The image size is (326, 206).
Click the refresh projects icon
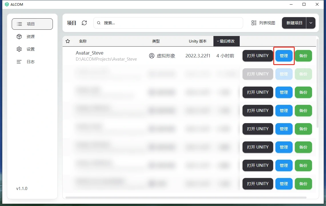[84, 23]
